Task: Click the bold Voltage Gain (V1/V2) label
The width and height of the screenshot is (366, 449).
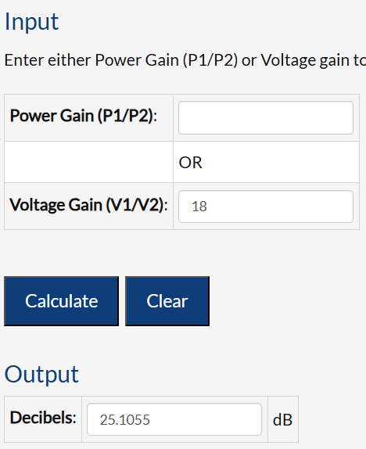Action: (x=89, y=205)
